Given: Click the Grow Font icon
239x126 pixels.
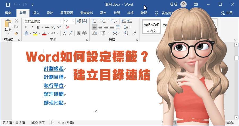Looking at the screenshot, I should point(65,33).
